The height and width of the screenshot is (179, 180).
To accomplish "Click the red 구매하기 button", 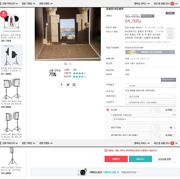I will click(116, 159).
